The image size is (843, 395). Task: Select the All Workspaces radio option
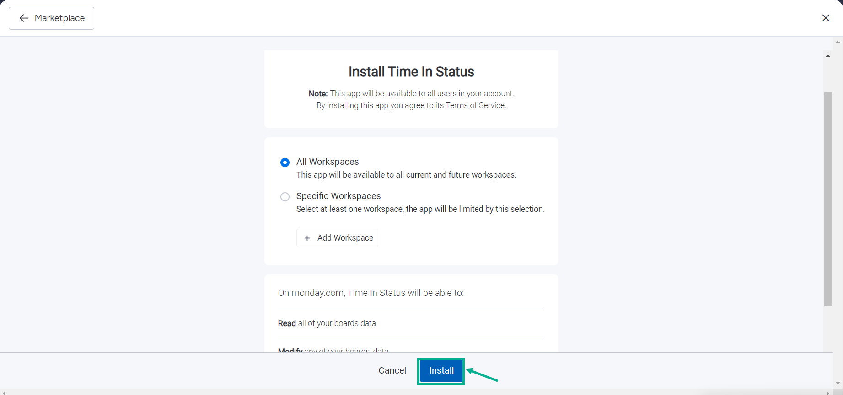click(285, 163)
